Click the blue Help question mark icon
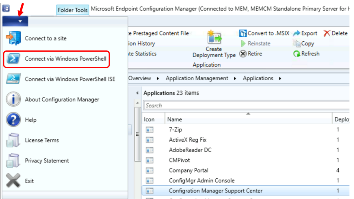 [13, 119]
